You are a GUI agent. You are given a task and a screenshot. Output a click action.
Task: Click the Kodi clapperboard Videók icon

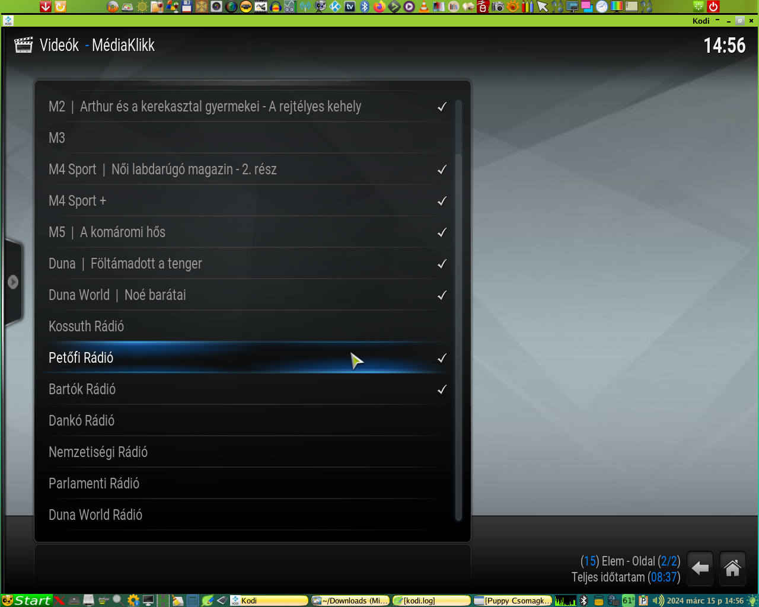coord(24,45)
